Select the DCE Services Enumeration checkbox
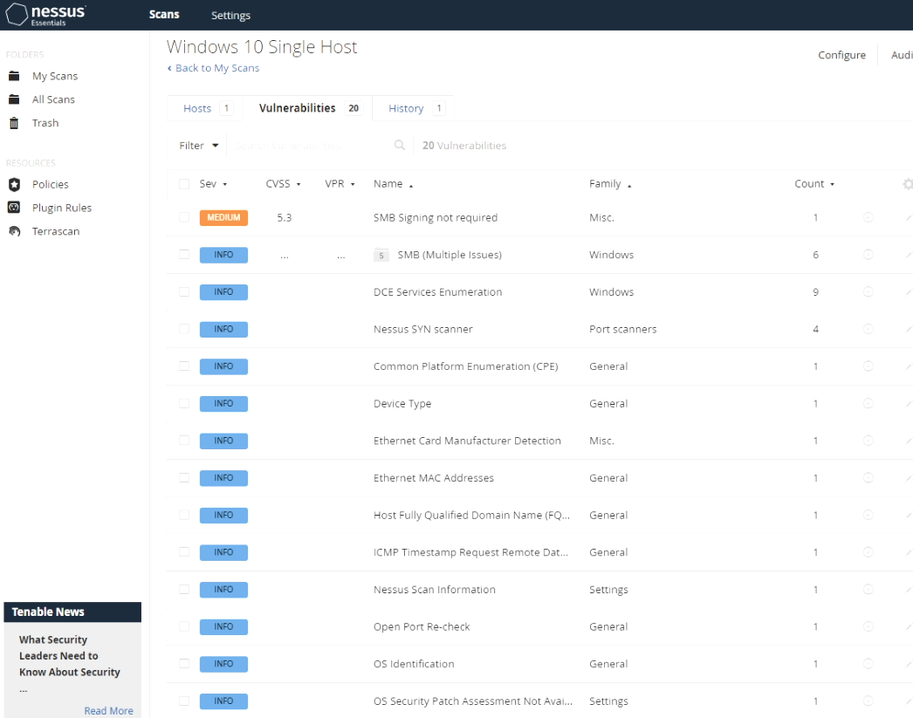The width and height of the screenshot is (913, 718). tap(184, 291)
